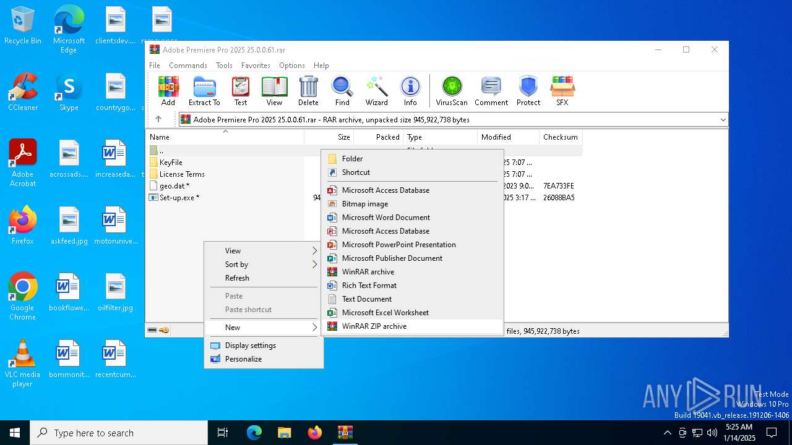The width and height of the screenshot is (792, 445).
Task: Sort by Packed column header
Action: (379, 137)
